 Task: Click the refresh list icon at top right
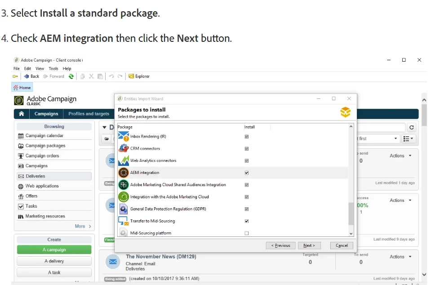412,127
